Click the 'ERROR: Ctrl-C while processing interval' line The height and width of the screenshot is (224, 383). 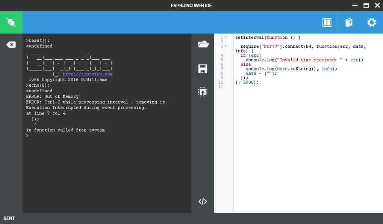tap(97, 102)
